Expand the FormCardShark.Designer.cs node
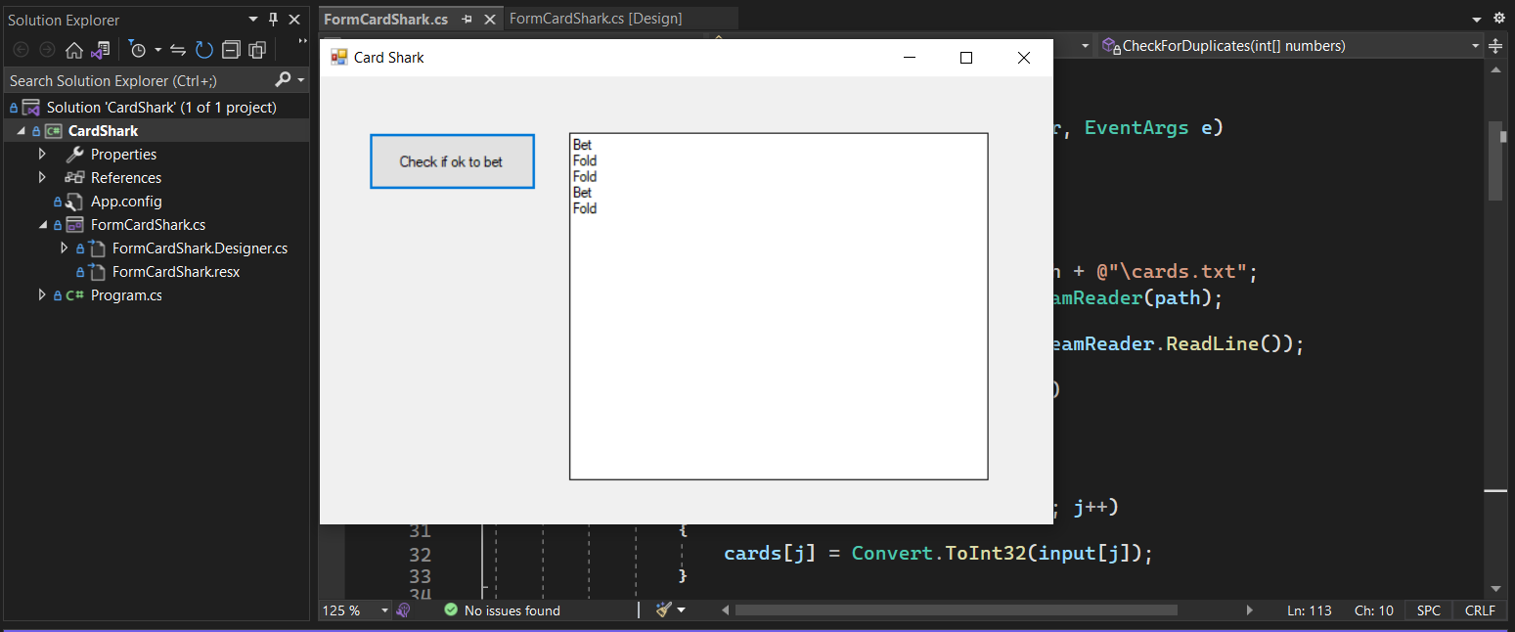This screenshot has height=632, width=1515. 64,248
